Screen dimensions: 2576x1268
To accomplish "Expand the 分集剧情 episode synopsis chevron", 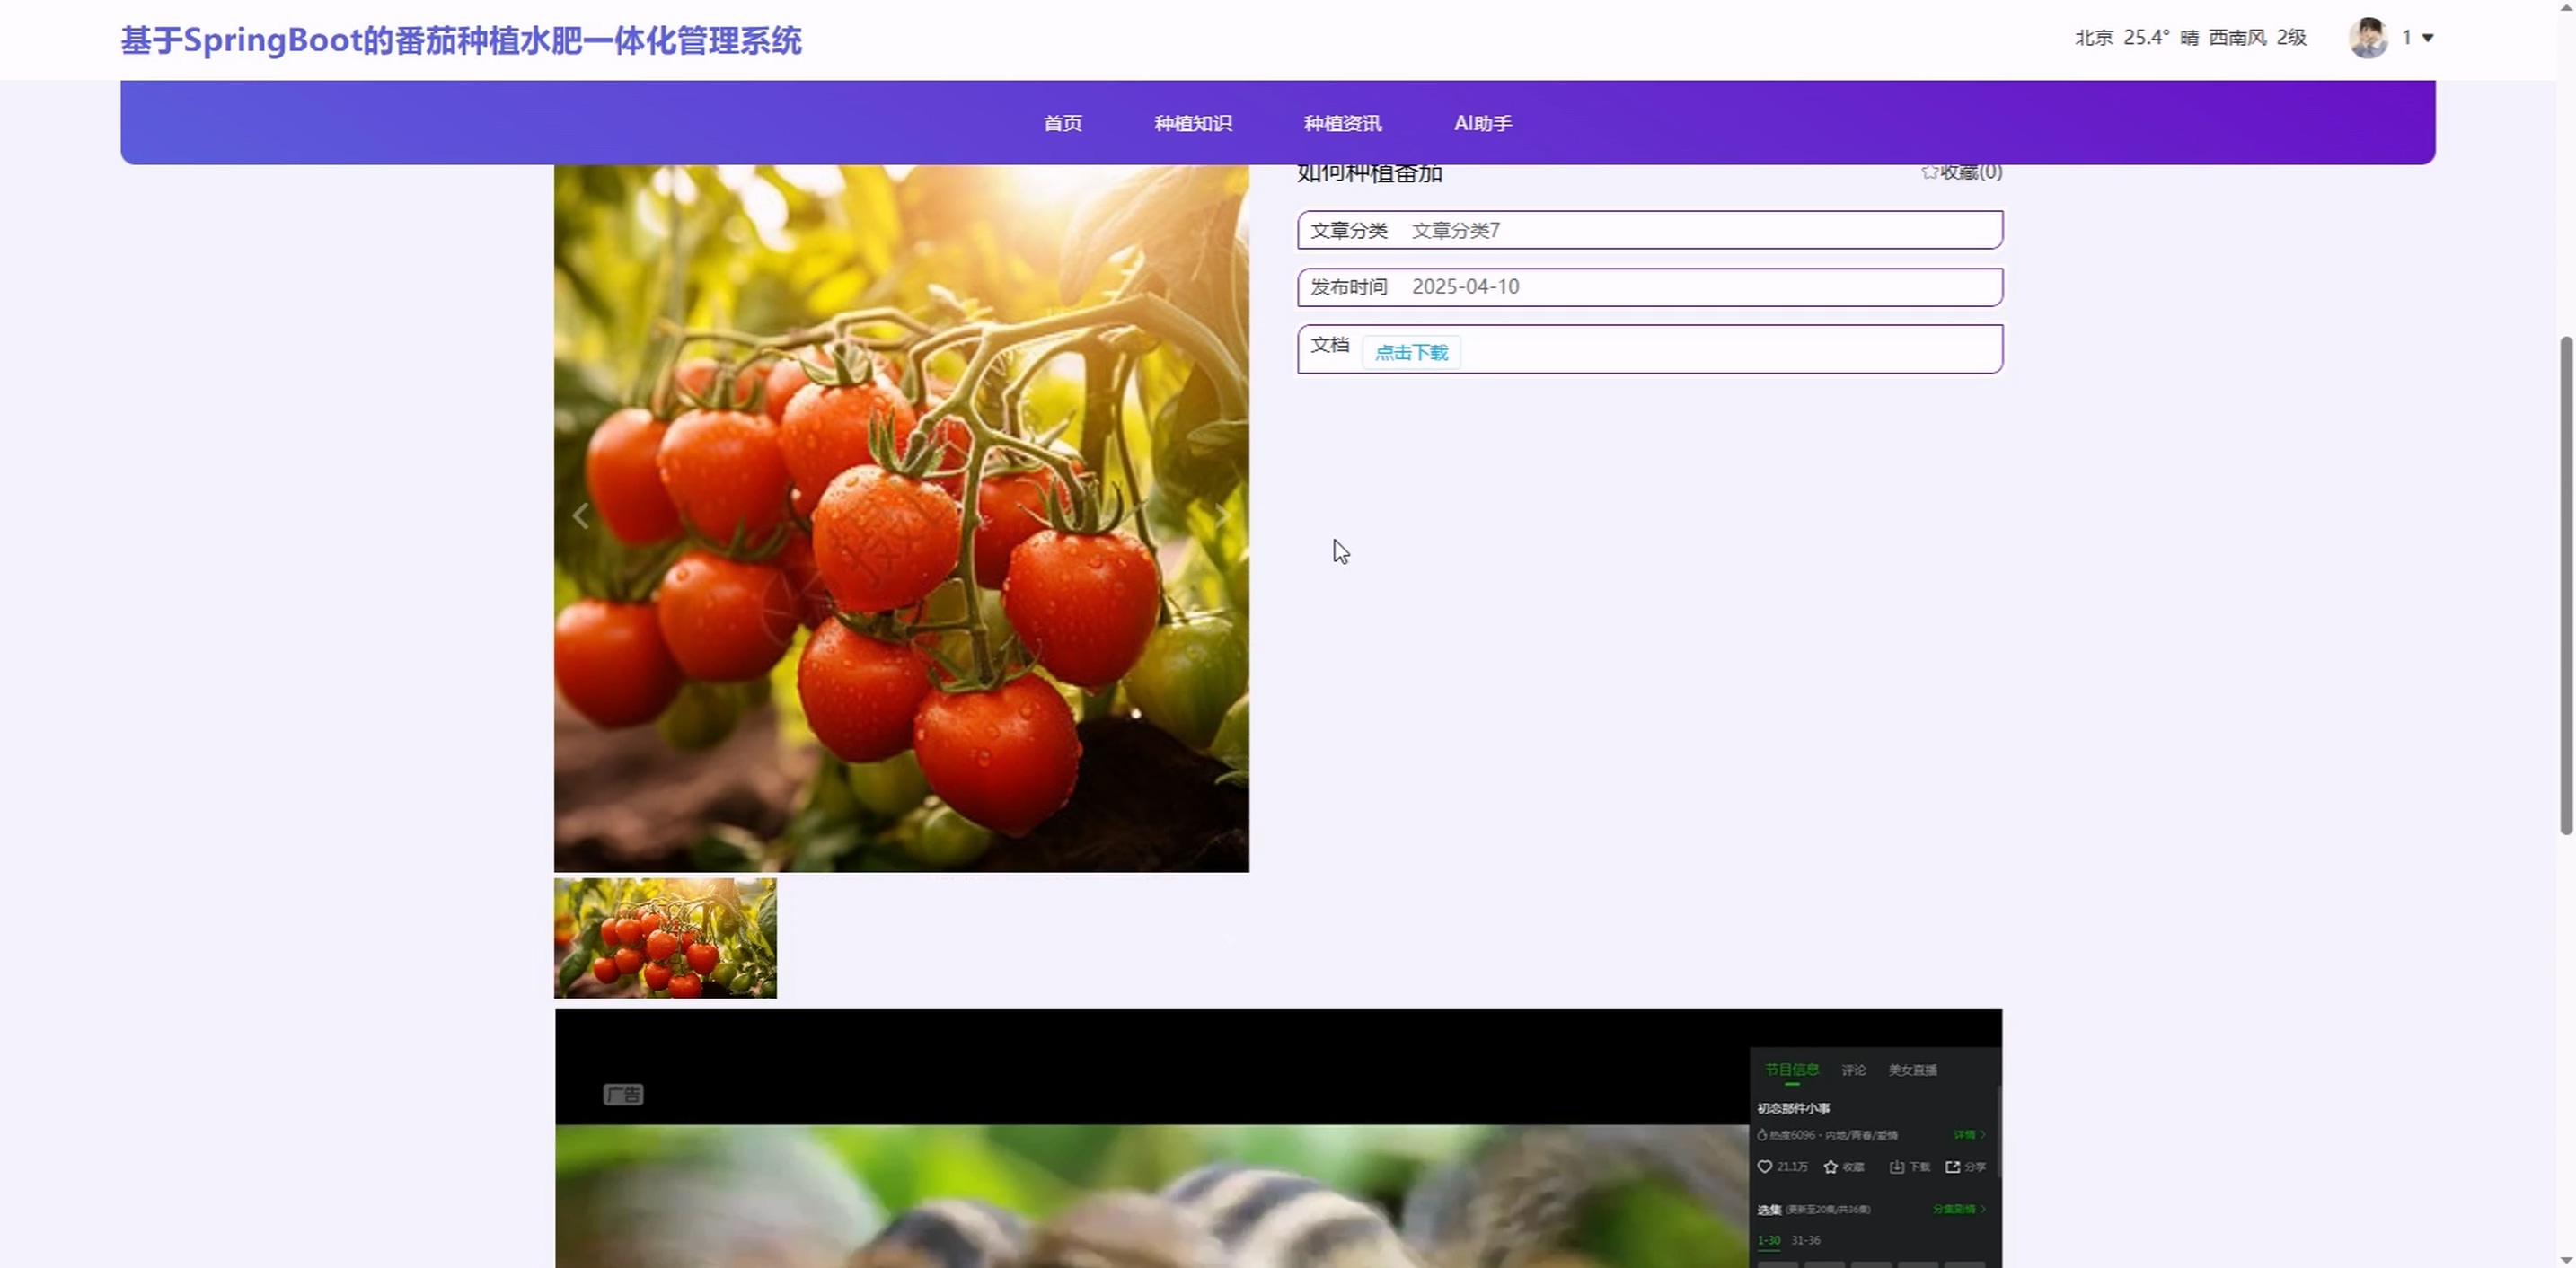I will click(x=1982, y=1209).
